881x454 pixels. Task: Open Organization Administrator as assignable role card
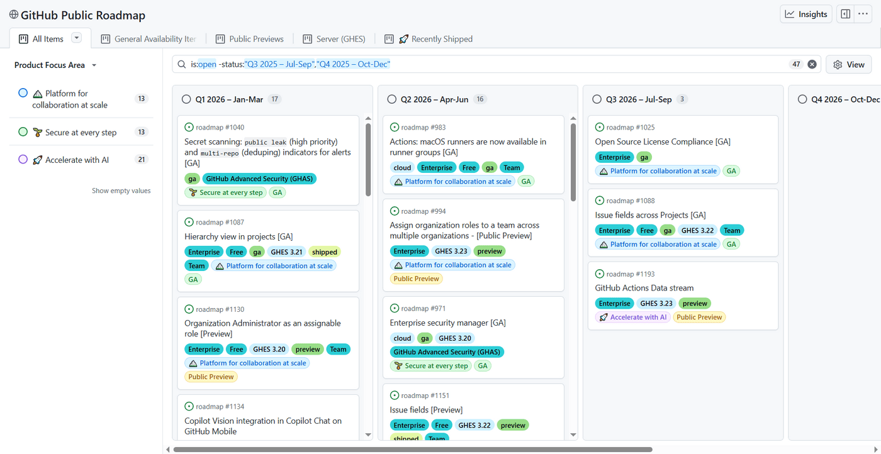[x=263, y=328]
